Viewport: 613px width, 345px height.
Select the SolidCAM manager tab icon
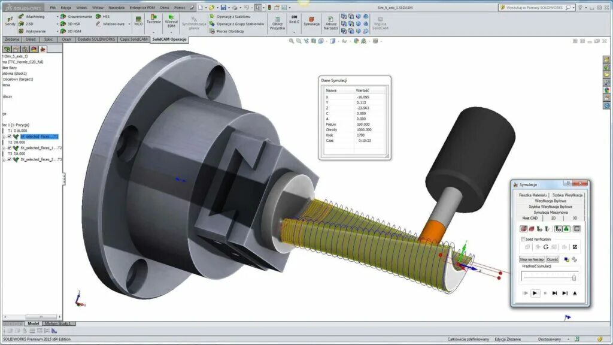pos(43,49)
